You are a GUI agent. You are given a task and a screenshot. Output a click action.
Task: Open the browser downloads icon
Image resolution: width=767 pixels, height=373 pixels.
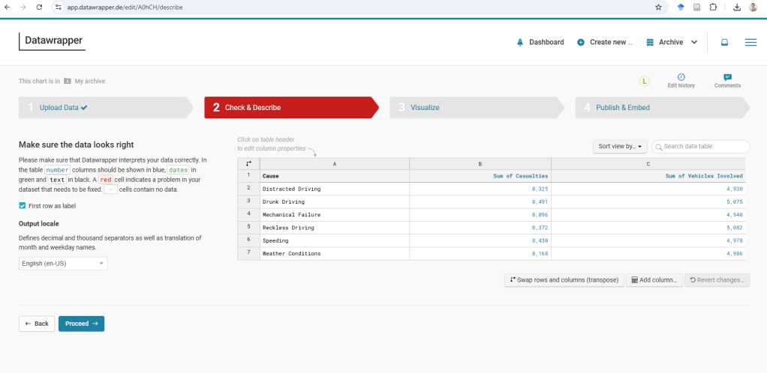point(736,7)
